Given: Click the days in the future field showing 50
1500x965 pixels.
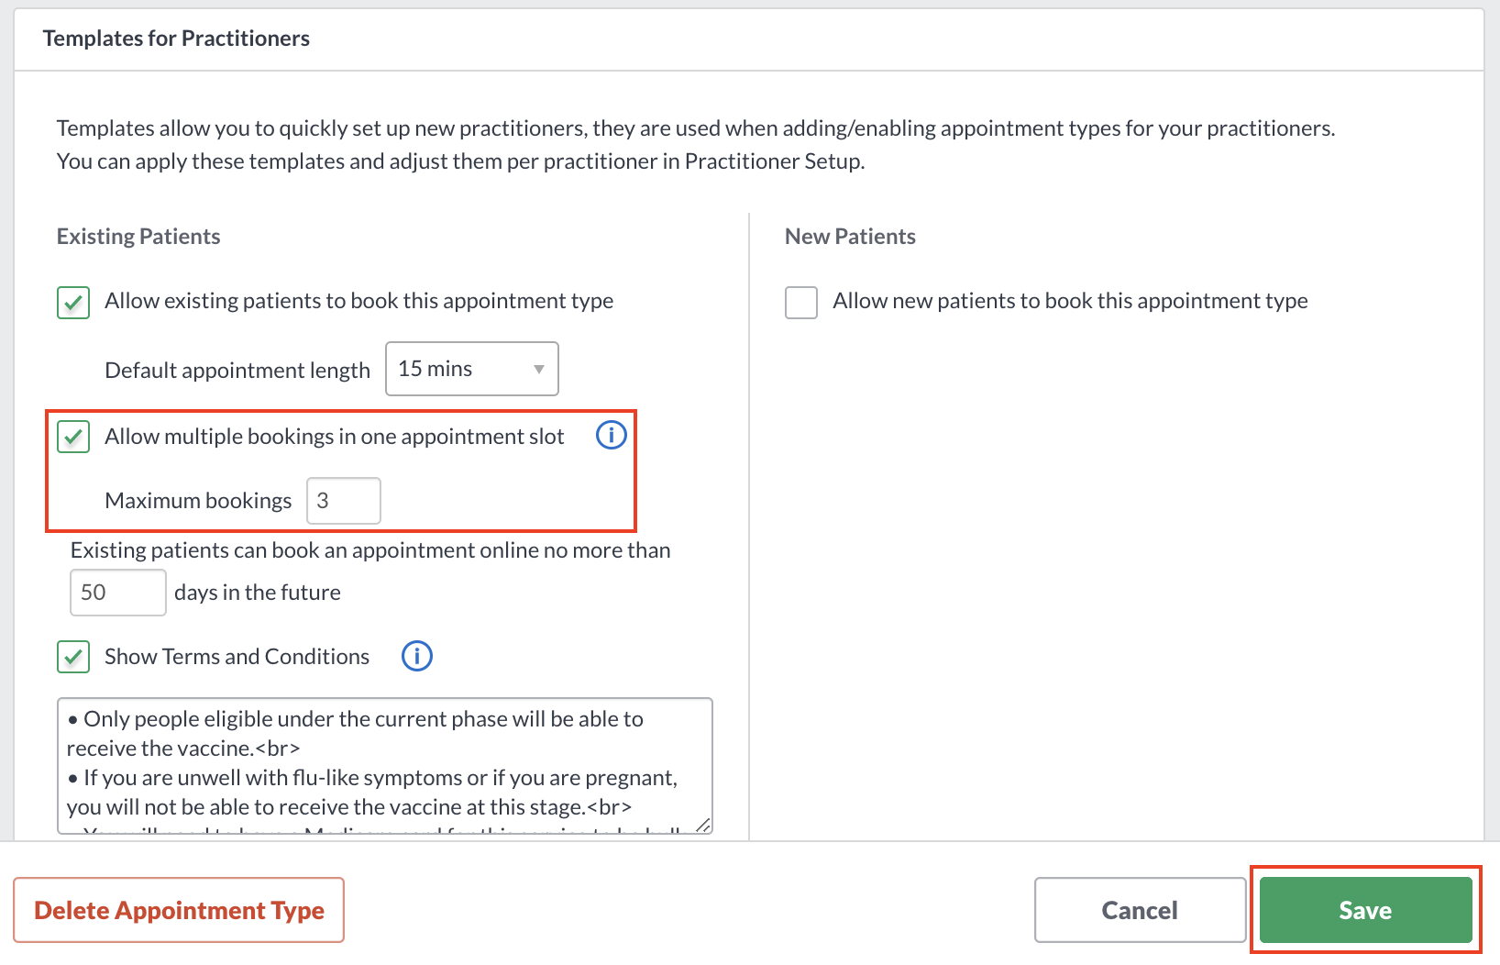Looking at the screenshot, I should (118, 593).
